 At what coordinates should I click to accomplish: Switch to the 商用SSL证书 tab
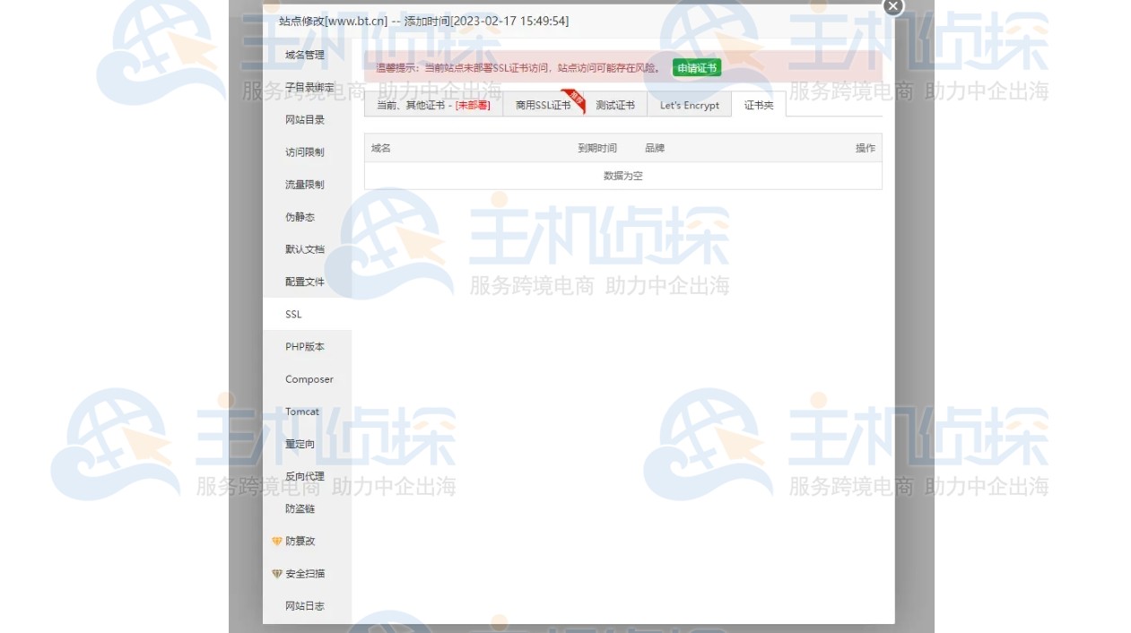541,104
